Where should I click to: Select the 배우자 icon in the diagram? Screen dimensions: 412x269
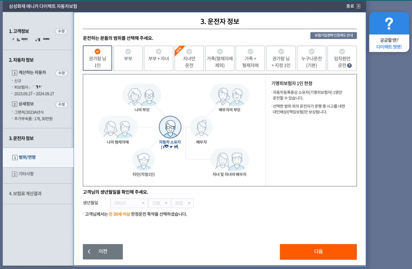pos(201,127)
